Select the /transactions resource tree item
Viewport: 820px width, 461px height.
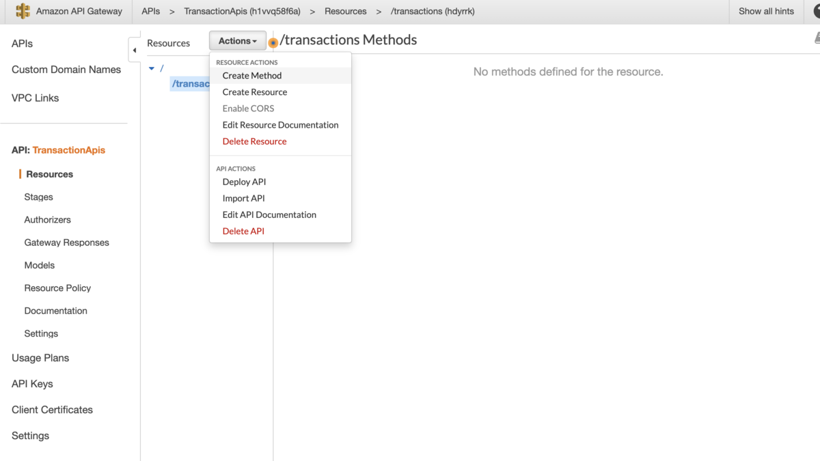click(190, 83)
